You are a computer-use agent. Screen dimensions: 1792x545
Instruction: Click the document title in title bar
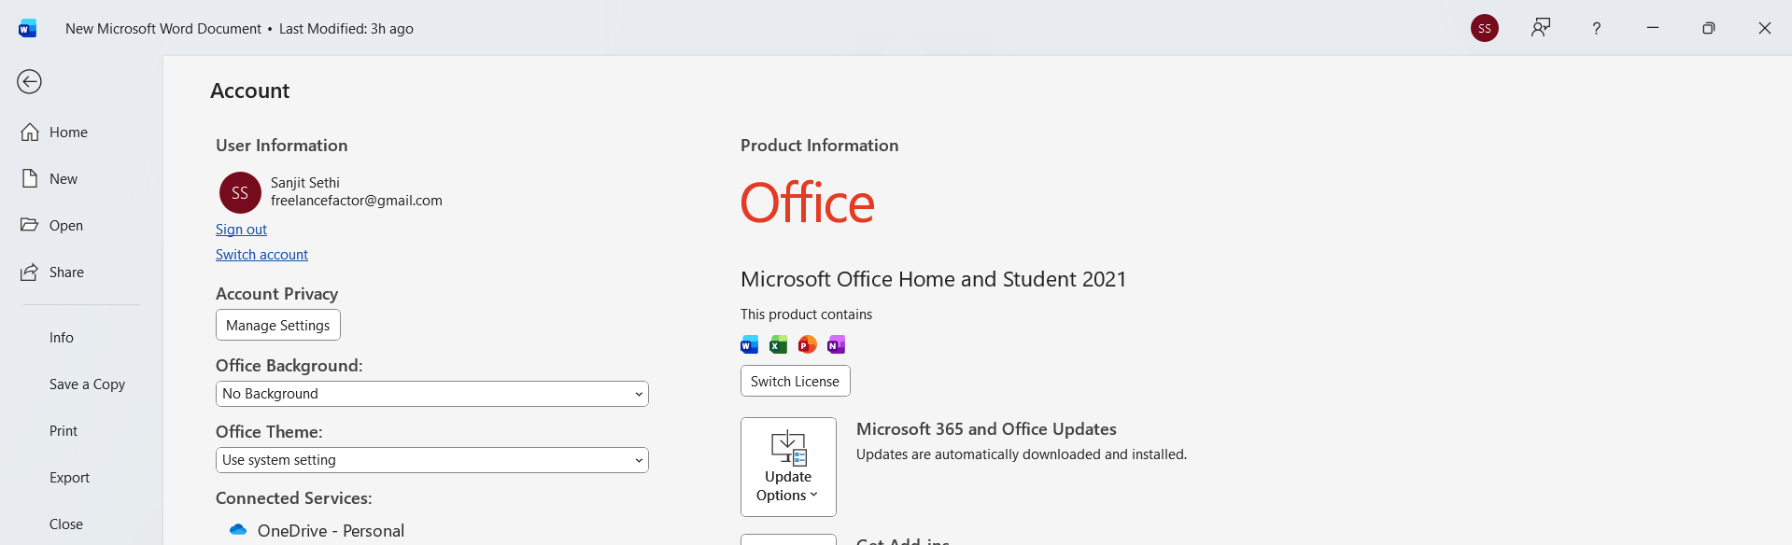[x=163, y=29]
